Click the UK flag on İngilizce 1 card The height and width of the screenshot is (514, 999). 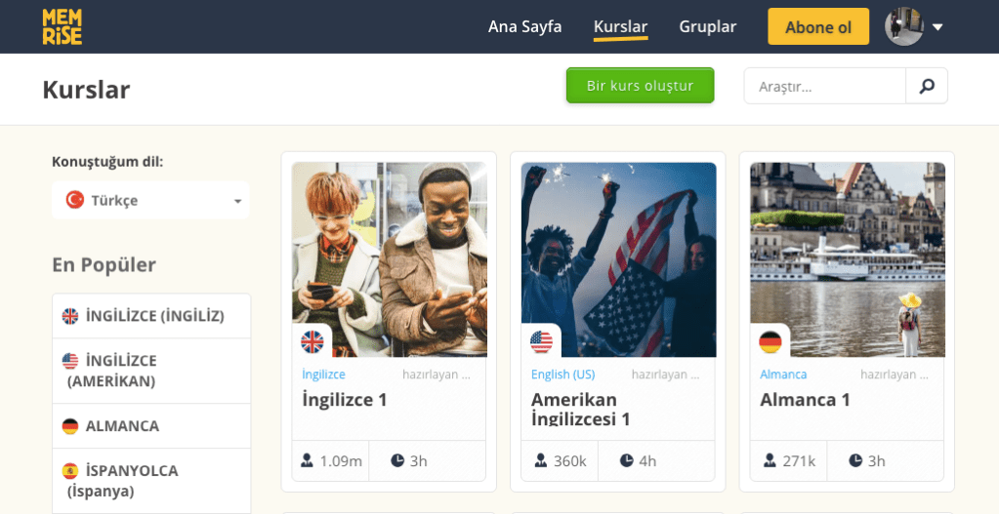point(312,342)
